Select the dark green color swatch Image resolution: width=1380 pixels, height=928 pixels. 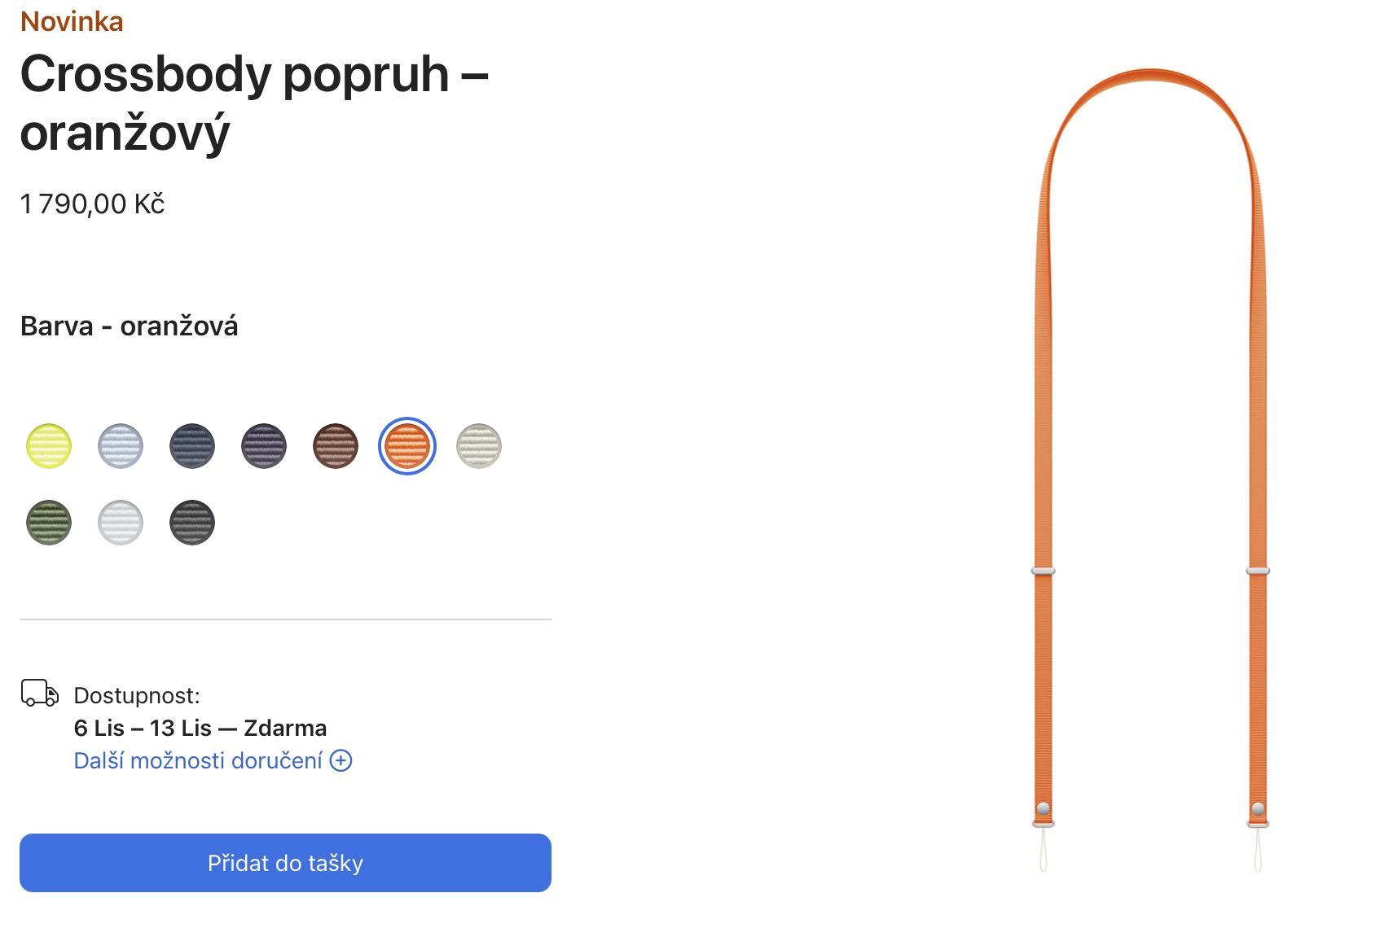(x=49, y=523)
